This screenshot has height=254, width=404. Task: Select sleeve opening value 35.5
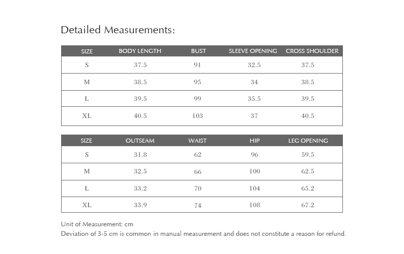point(254,99)
